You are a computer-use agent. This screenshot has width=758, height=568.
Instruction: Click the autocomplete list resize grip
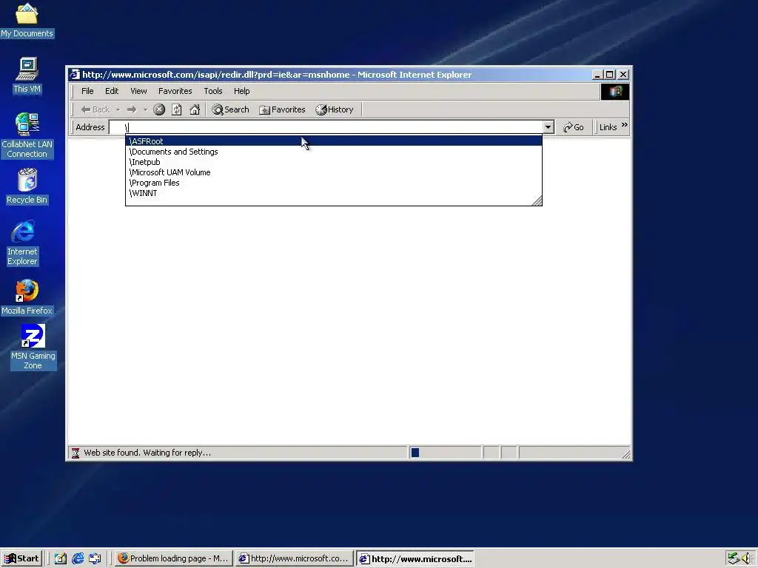point(537,201)
